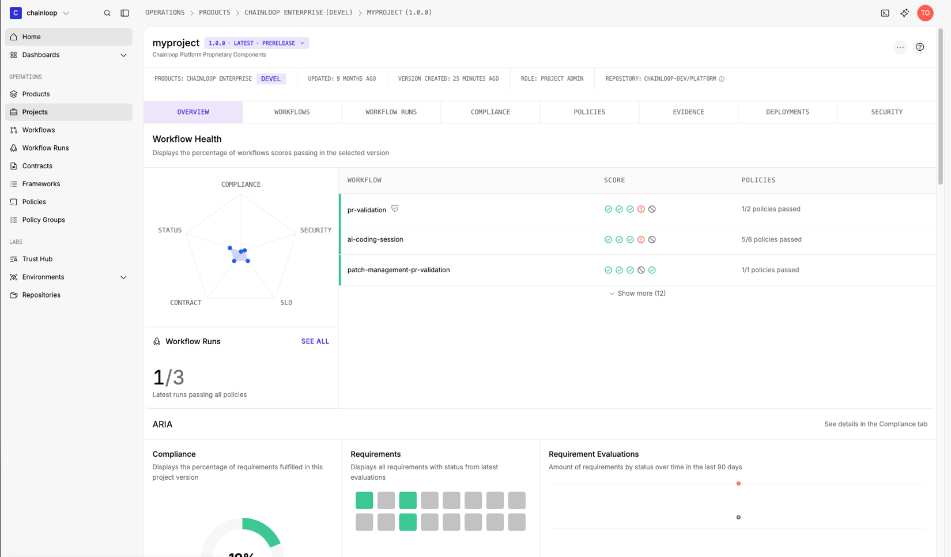Click the first green requirement square

click(x=364, y=500)
